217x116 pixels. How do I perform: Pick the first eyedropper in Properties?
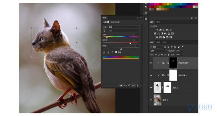[x=104, y=52]
